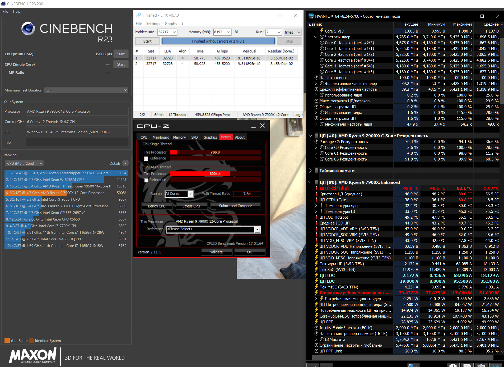Click lightning icon beside Ток SoC (SVI3 TFN)

point(316,269)
